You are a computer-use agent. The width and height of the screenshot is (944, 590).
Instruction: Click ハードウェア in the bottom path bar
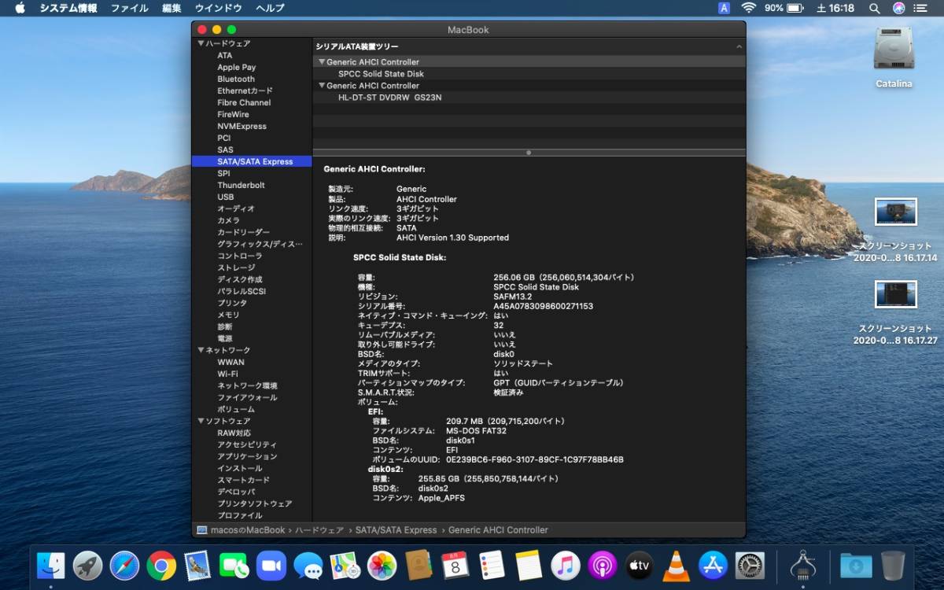[319, 530]
